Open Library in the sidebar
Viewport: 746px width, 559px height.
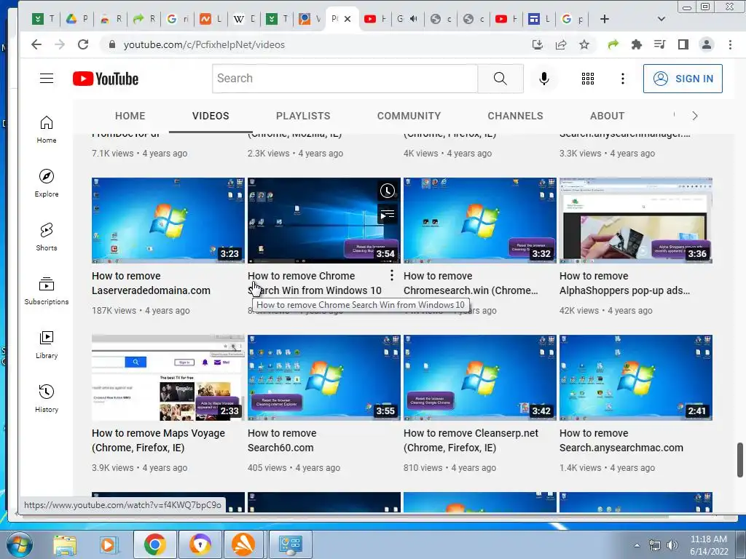tap(47, 344)
